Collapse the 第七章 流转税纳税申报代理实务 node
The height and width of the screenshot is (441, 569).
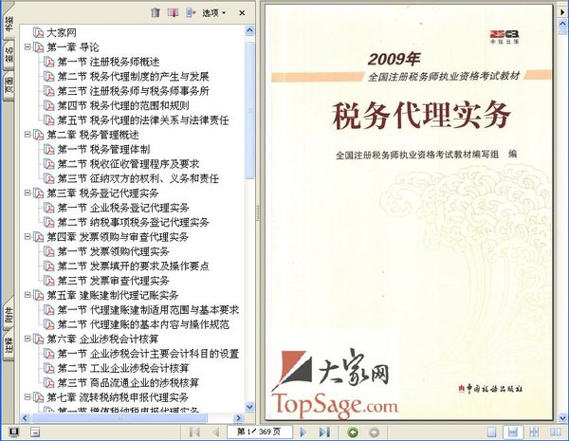(x=28, y=397)
